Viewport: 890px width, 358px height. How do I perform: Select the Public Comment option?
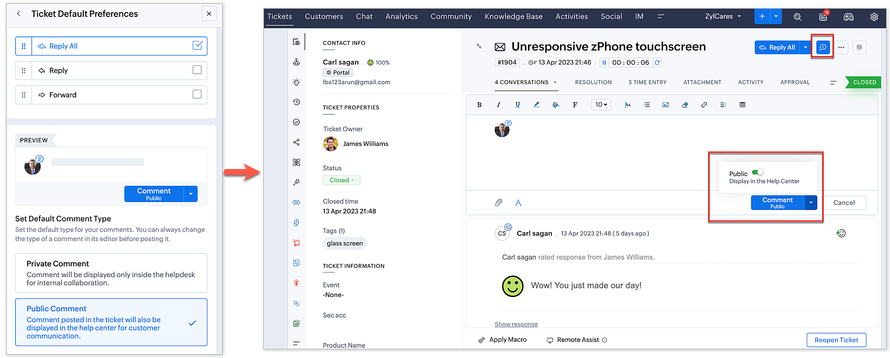click(111, 322)
